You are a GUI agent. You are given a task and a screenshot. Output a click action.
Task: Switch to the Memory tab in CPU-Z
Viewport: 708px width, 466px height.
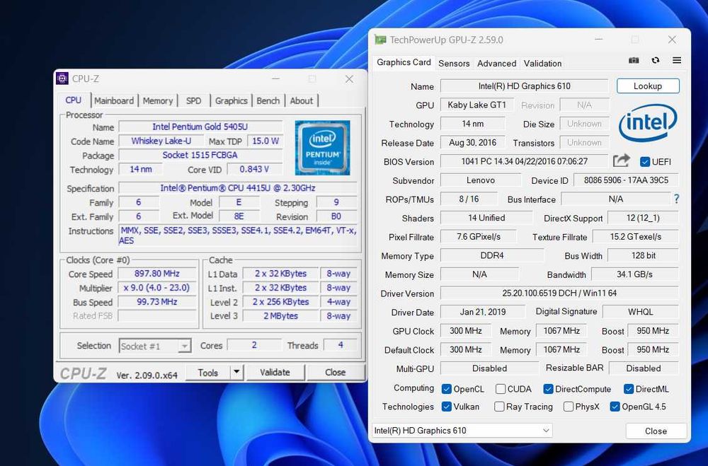pyautogui.click(x=158, y=100)
